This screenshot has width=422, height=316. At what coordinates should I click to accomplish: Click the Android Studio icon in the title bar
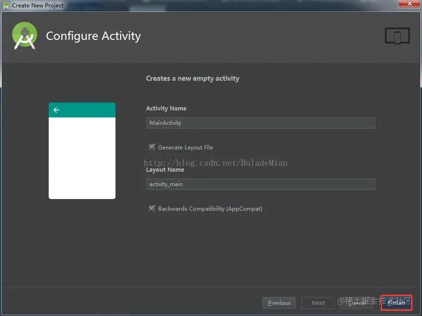coord(6,6)
